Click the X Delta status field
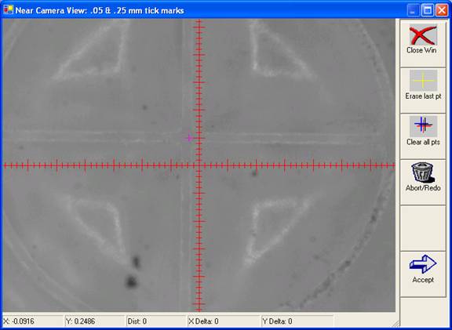This screenshot has height=330, width=452. 224,321
